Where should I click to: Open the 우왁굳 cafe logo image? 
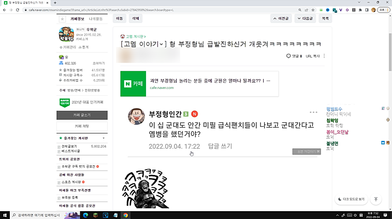coord(66,34)
